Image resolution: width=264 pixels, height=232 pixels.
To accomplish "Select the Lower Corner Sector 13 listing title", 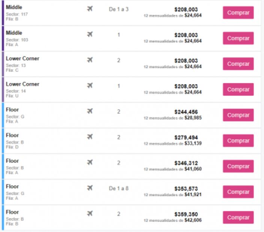I will (22, 59).
